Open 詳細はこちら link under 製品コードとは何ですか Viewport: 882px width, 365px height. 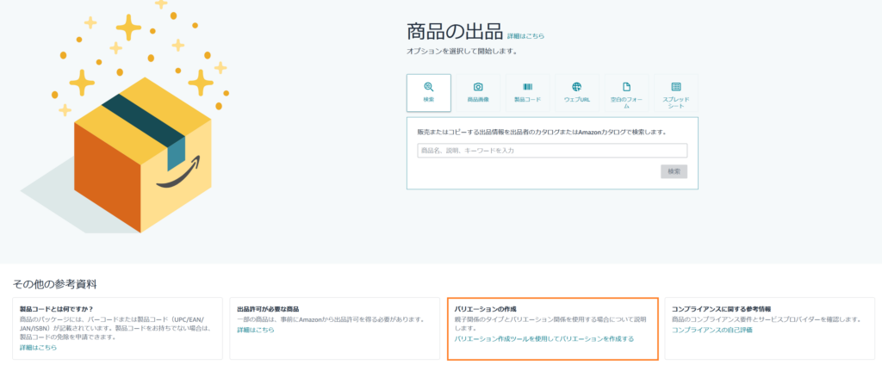(x=38, y=348)
